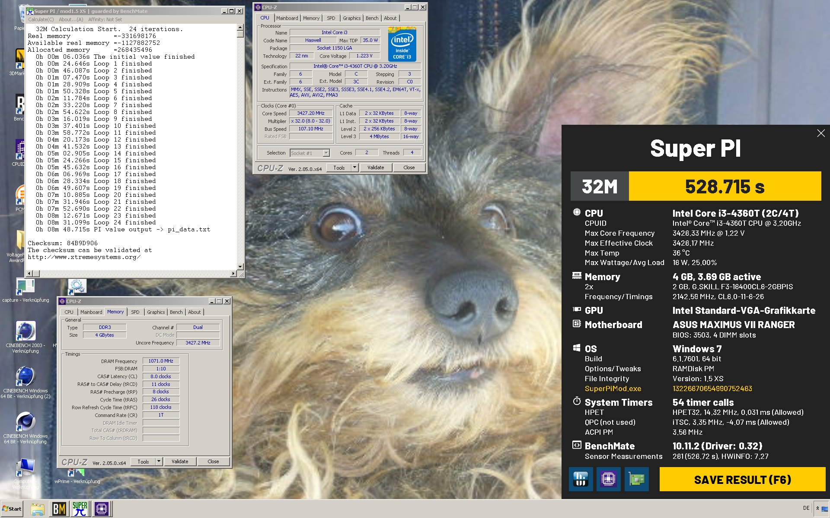Click the DE language indicator in tray
Screen dimensions: 830x518
[806, 508]
